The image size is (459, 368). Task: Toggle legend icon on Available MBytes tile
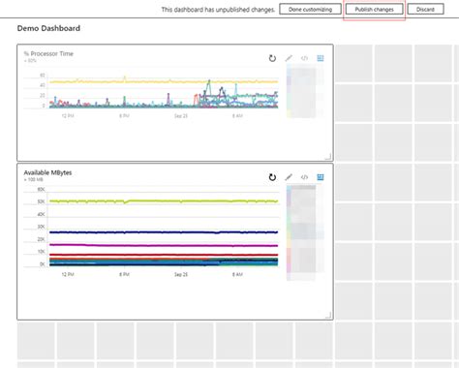[321, 177]
